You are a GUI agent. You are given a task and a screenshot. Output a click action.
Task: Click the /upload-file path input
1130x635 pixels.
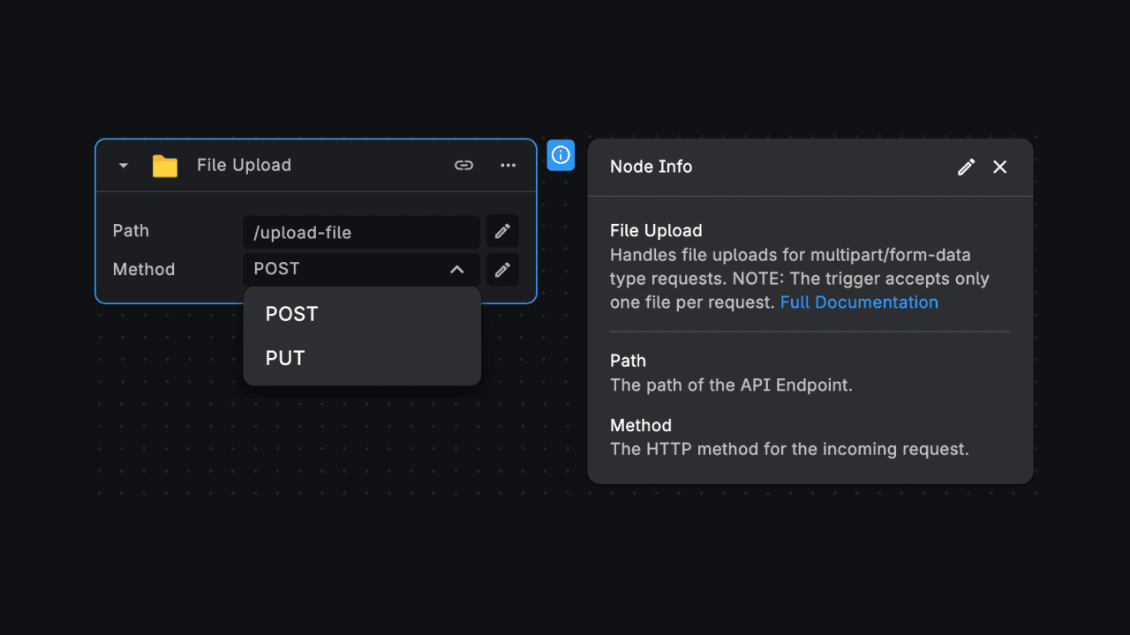click(361, 232)
